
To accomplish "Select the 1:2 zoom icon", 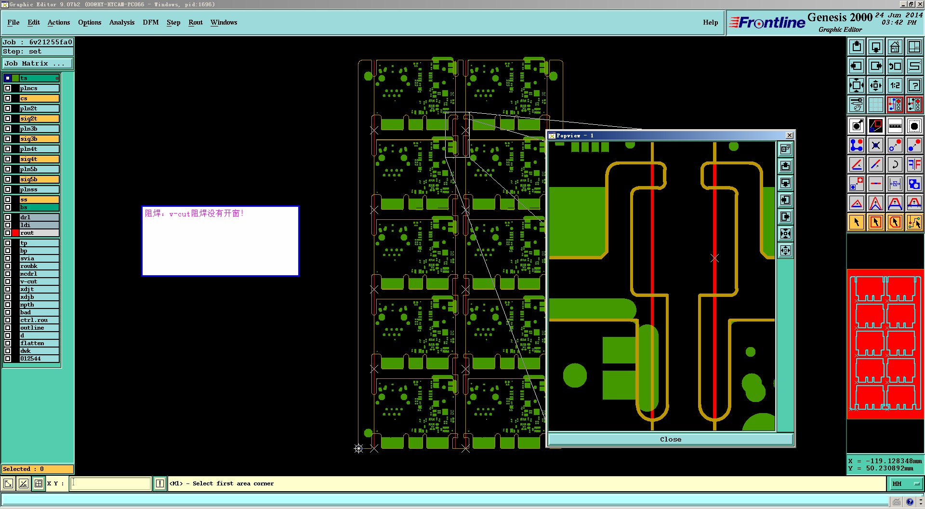I will [x=895, y=85].
